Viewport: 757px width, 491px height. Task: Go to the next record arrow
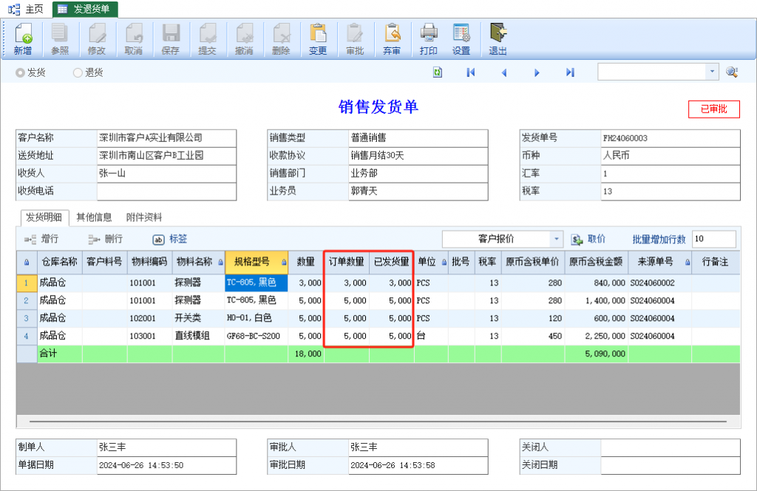click(537, 72)
